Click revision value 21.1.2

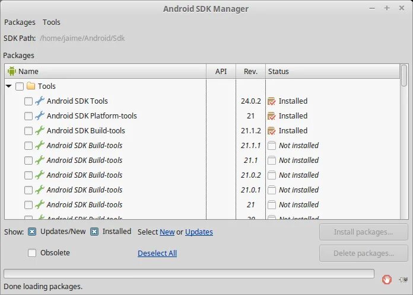[251, 131]
